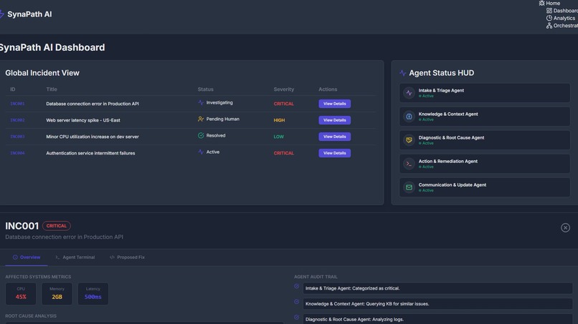Click the LOW severity label
The width and height of the screenshot is (578, 324).
(x=278, y=137)
